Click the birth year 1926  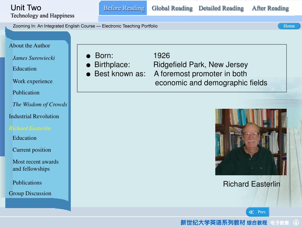point(162,56)
